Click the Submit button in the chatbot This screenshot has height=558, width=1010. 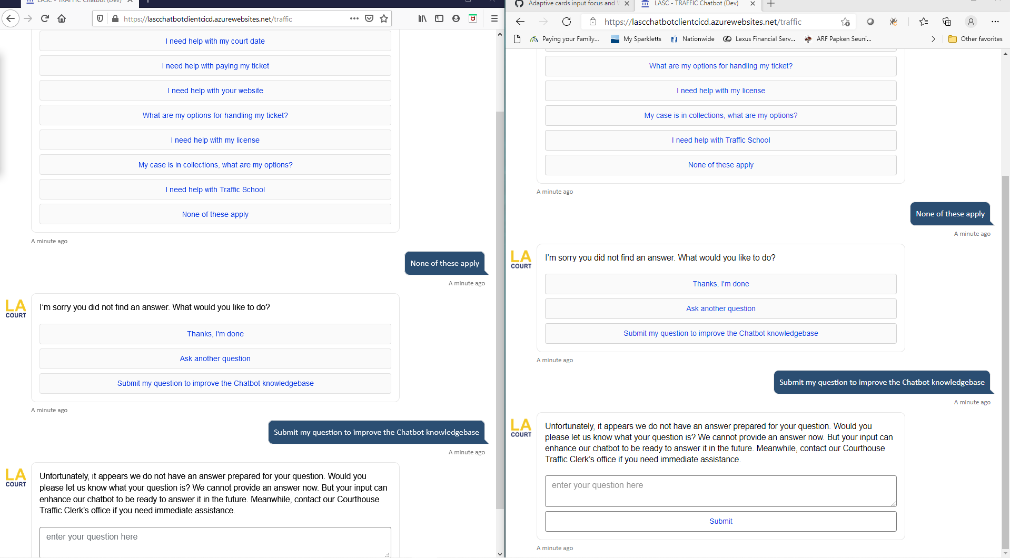tap(720, 521)
